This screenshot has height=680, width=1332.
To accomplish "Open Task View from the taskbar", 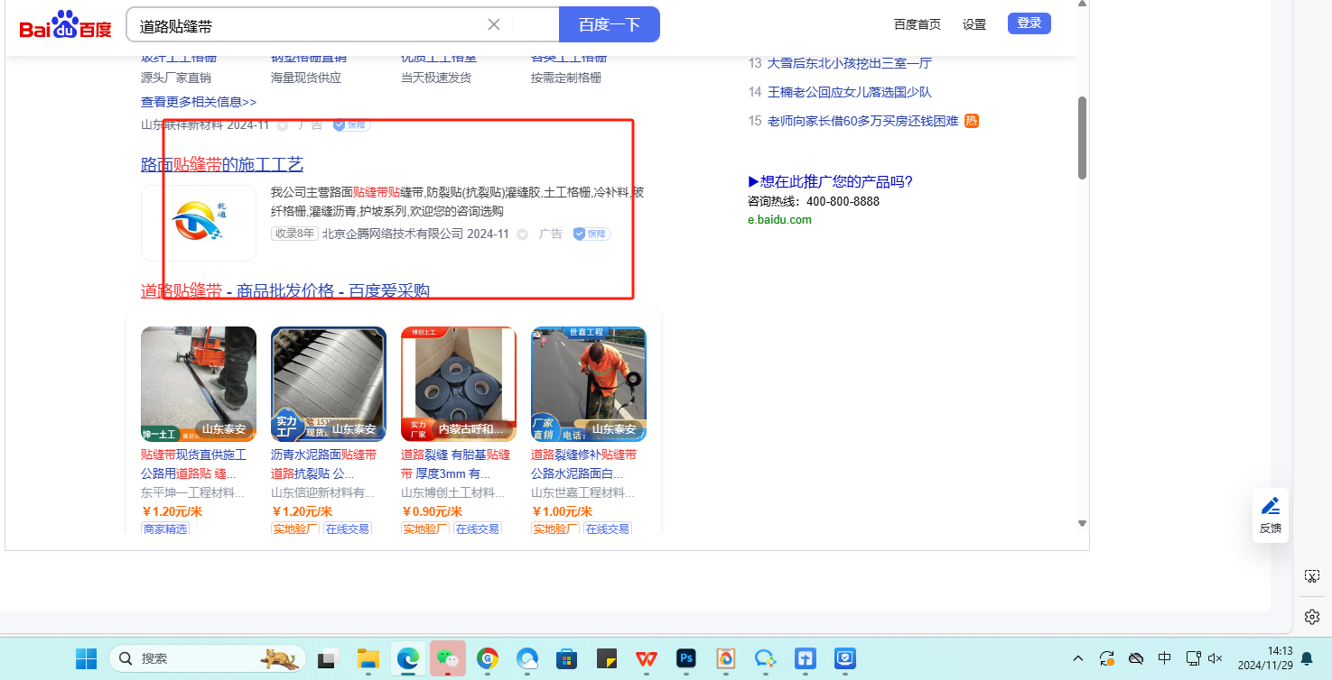I will [327, 658].
